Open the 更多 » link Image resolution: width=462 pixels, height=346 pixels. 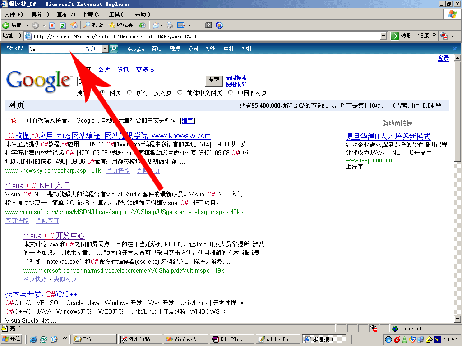coord(145,70)
